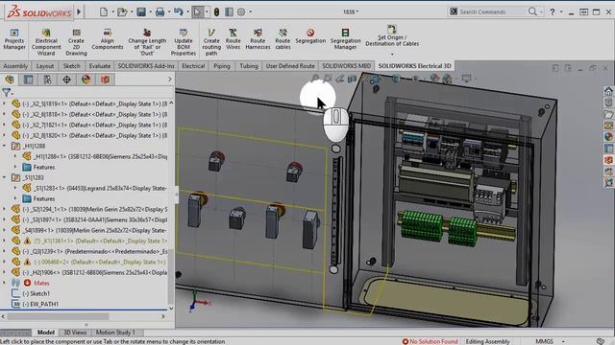Select _S3|1897<1> Siemens tree item
Image resolution: width=615 pixels, height=345 pixels.
pyautogui.click(x=95, y=219)
